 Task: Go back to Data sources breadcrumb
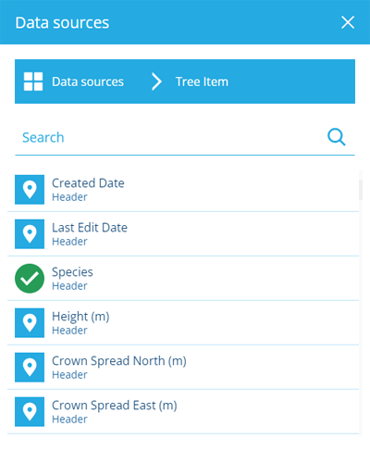[88, 81]
